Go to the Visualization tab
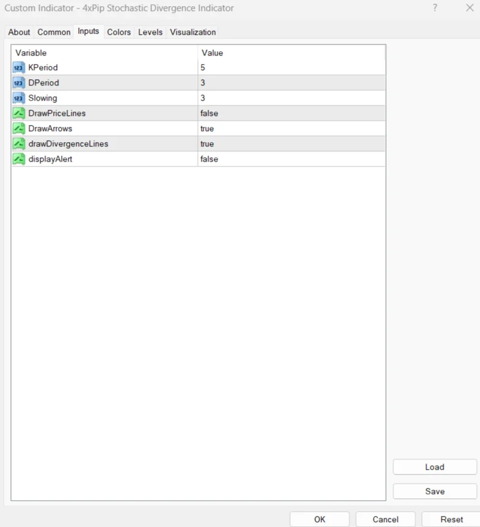This screenshot has height=527, width=480. point(193,32)
